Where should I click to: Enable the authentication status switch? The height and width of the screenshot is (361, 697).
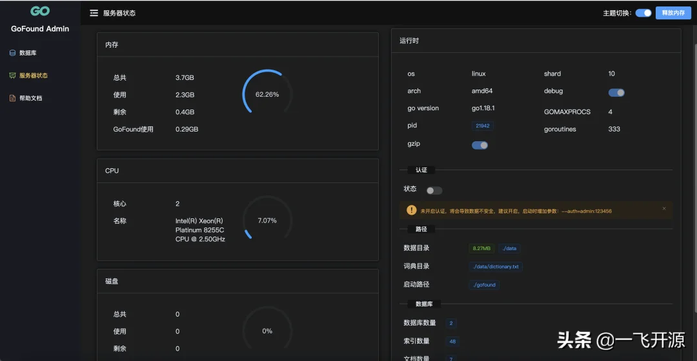pyautogui.click(x=434, y=190)
